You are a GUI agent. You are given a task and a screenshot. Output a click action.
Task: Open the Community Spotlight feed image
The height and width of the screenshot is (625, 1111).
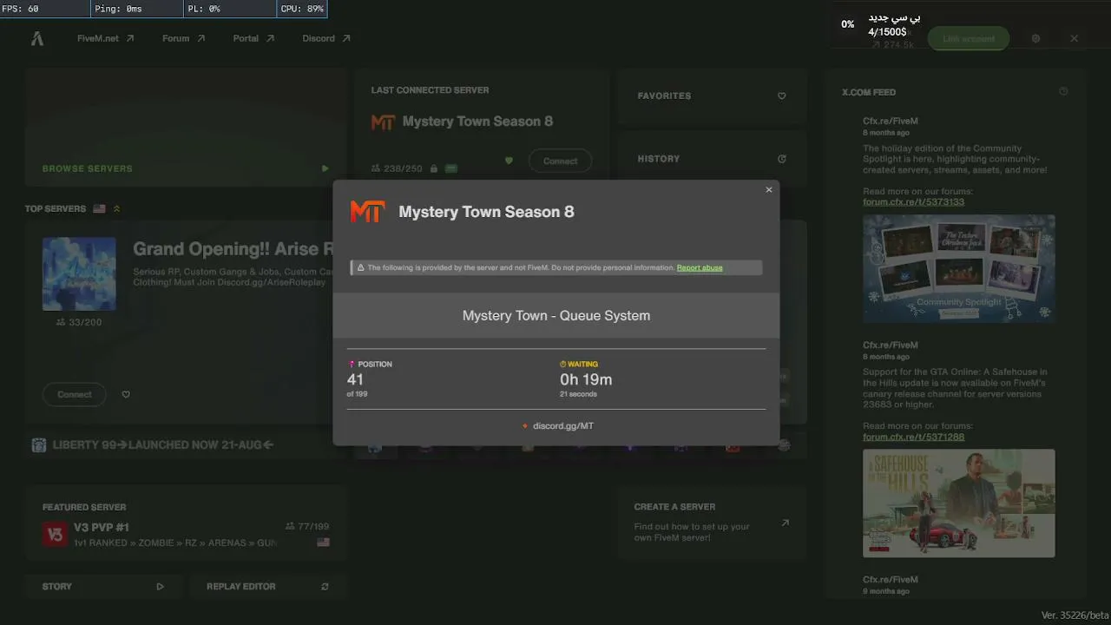pos(959,269)
